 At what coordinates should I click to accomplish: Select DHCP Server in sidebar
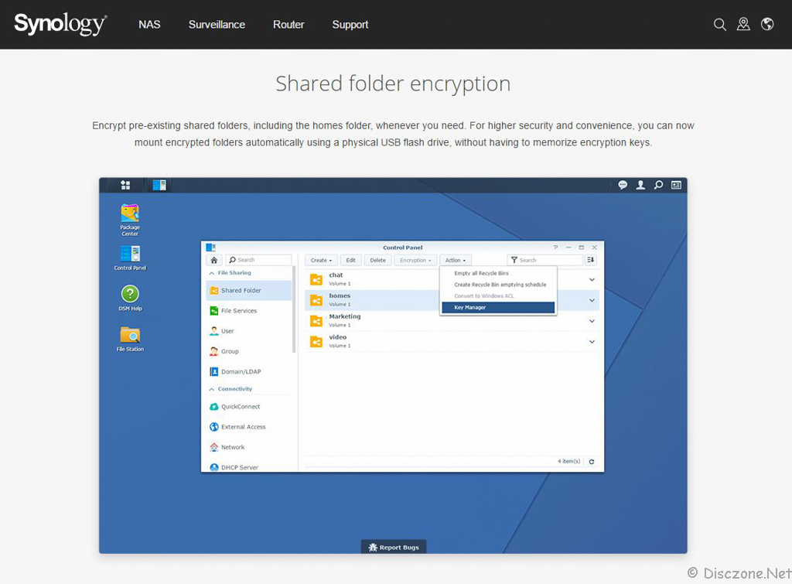coord(249,466)
